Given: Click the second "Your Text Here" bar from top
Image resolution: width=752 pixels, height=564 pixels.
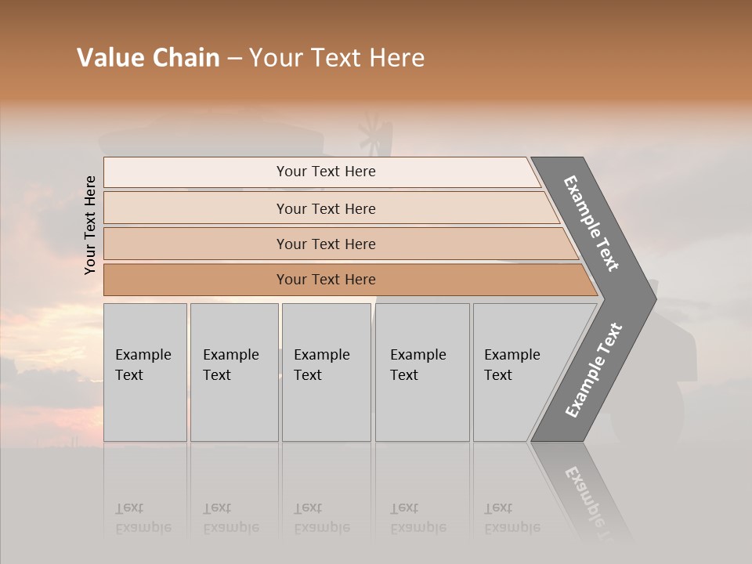Looking at the screenshot, I should [x=325, y=208].
